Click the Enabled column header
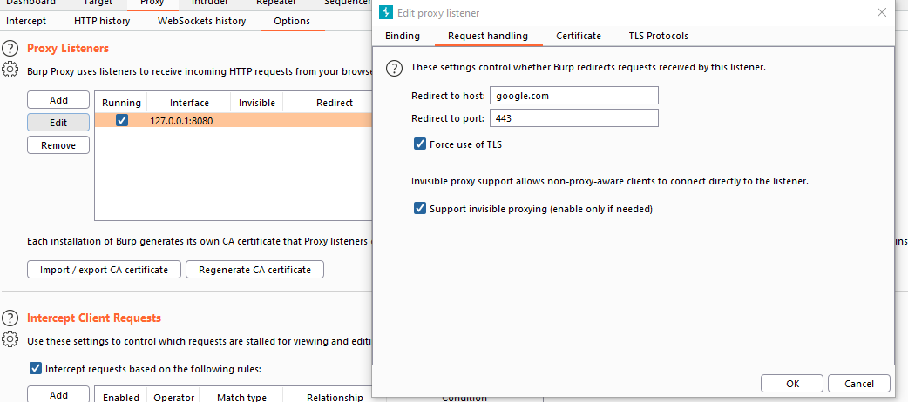Viewport: 908px width, 402px height. (121, 398)
